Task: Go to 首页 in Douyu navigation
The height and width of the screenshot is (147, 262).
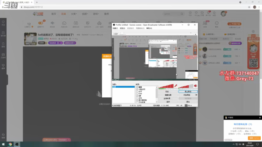Action: click(54, 14)
